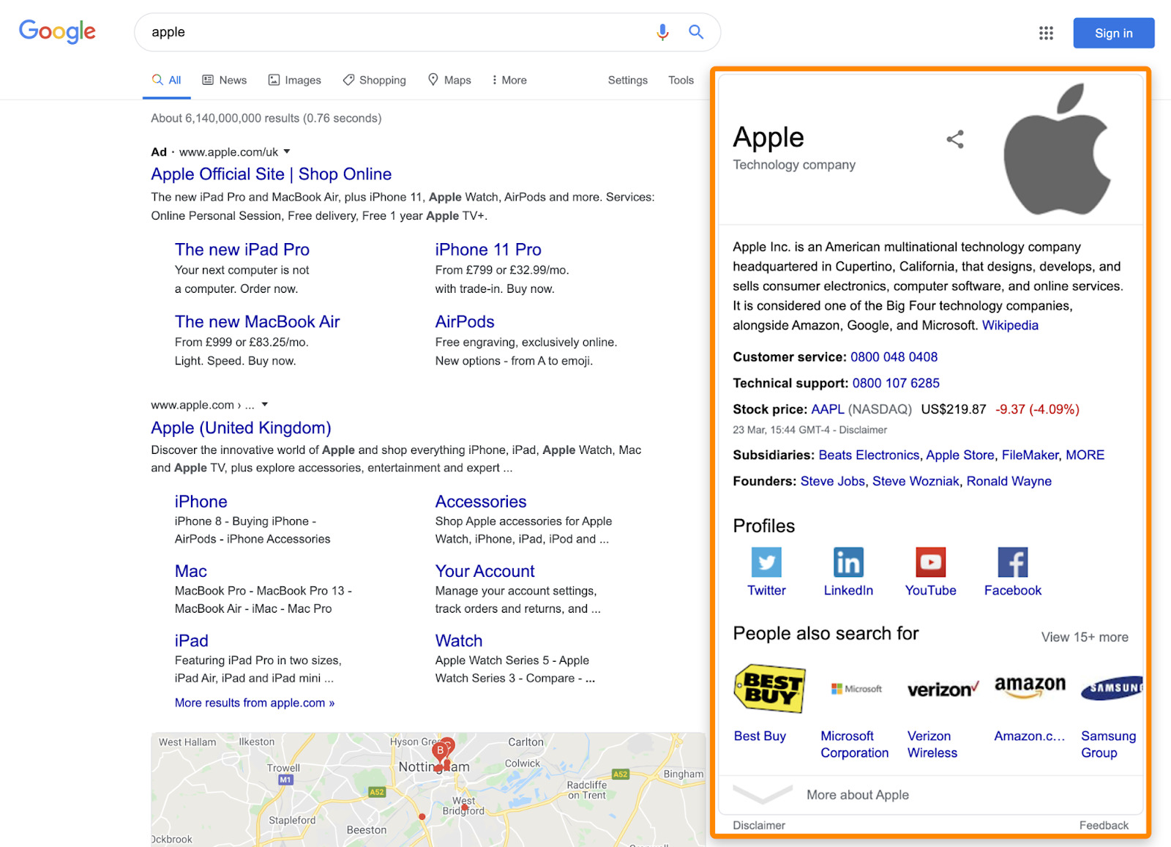Open Apple's Twitter profile icon

click(766, 562)
